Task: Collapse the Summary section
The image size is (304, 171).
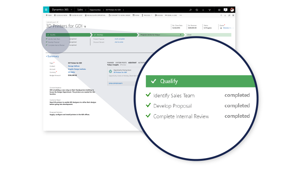Action: [52, 56]
